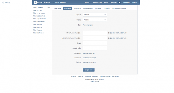Switch to the Карьера tab

pos(98,8)
